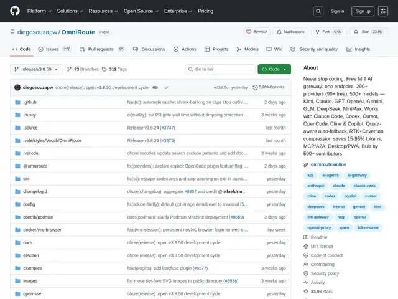Image resolution: width=398 pixels, height=299 pixels.
Task: Sign up for an account
Action: [x=363, y=11]
